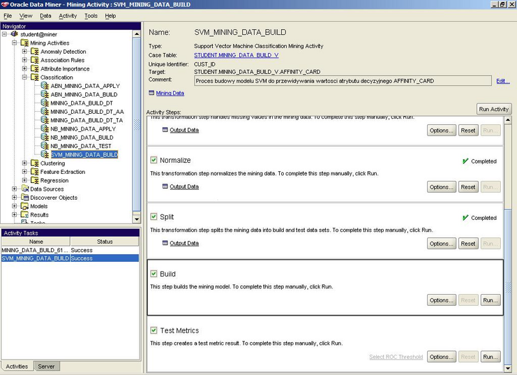This screenshot has width=517, height=375.
Task: Toggle the Normalize step checkbox
Action: (154, 160)
